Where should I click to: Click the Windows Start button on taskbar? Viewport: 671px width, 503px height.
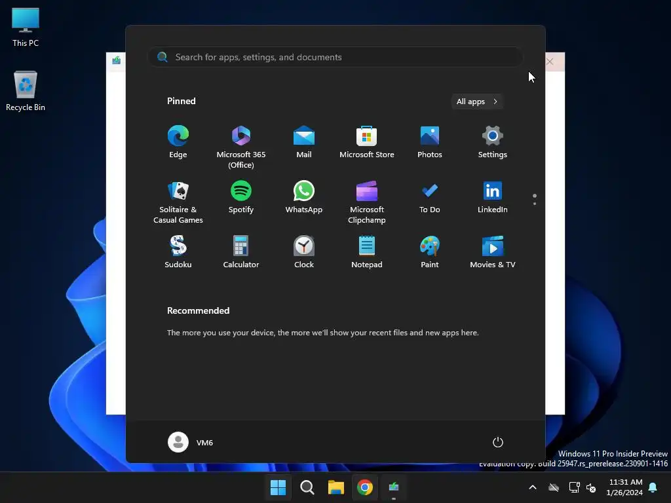click(x=278, y=487)
